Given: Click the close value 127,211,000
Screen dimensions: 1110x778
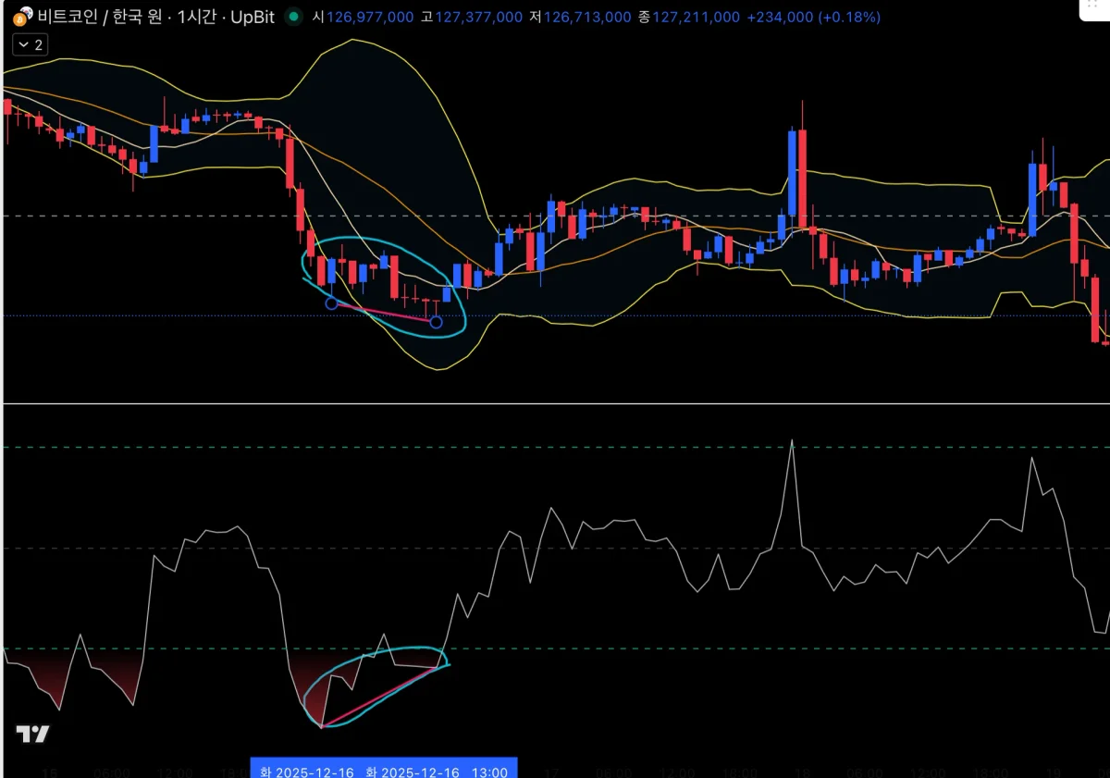Looking at the screenshot, I should pyautogui.click(x=696, y=18).
